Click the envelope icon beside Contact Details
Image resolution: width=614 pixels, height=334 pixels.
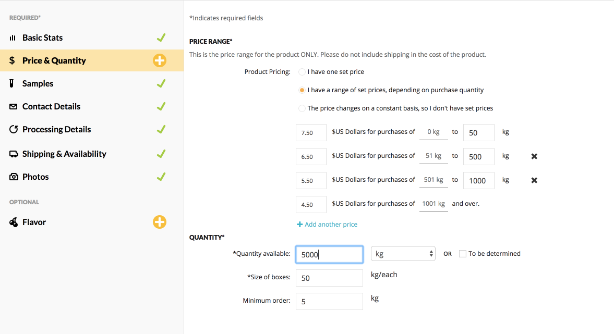pyautogui.click(x=14, y=107)
